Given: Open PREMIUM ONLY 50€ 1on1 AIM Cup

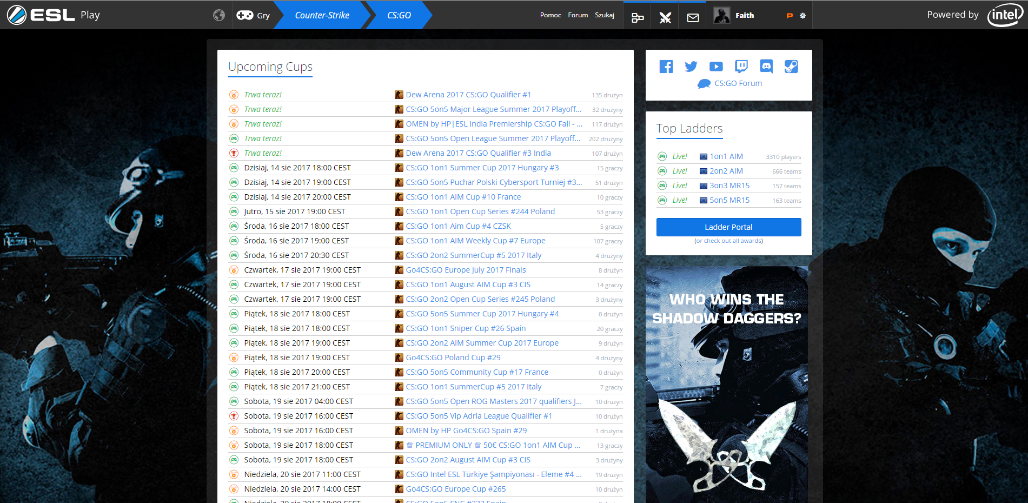Looking at the screenshot, I should [493, 445].
